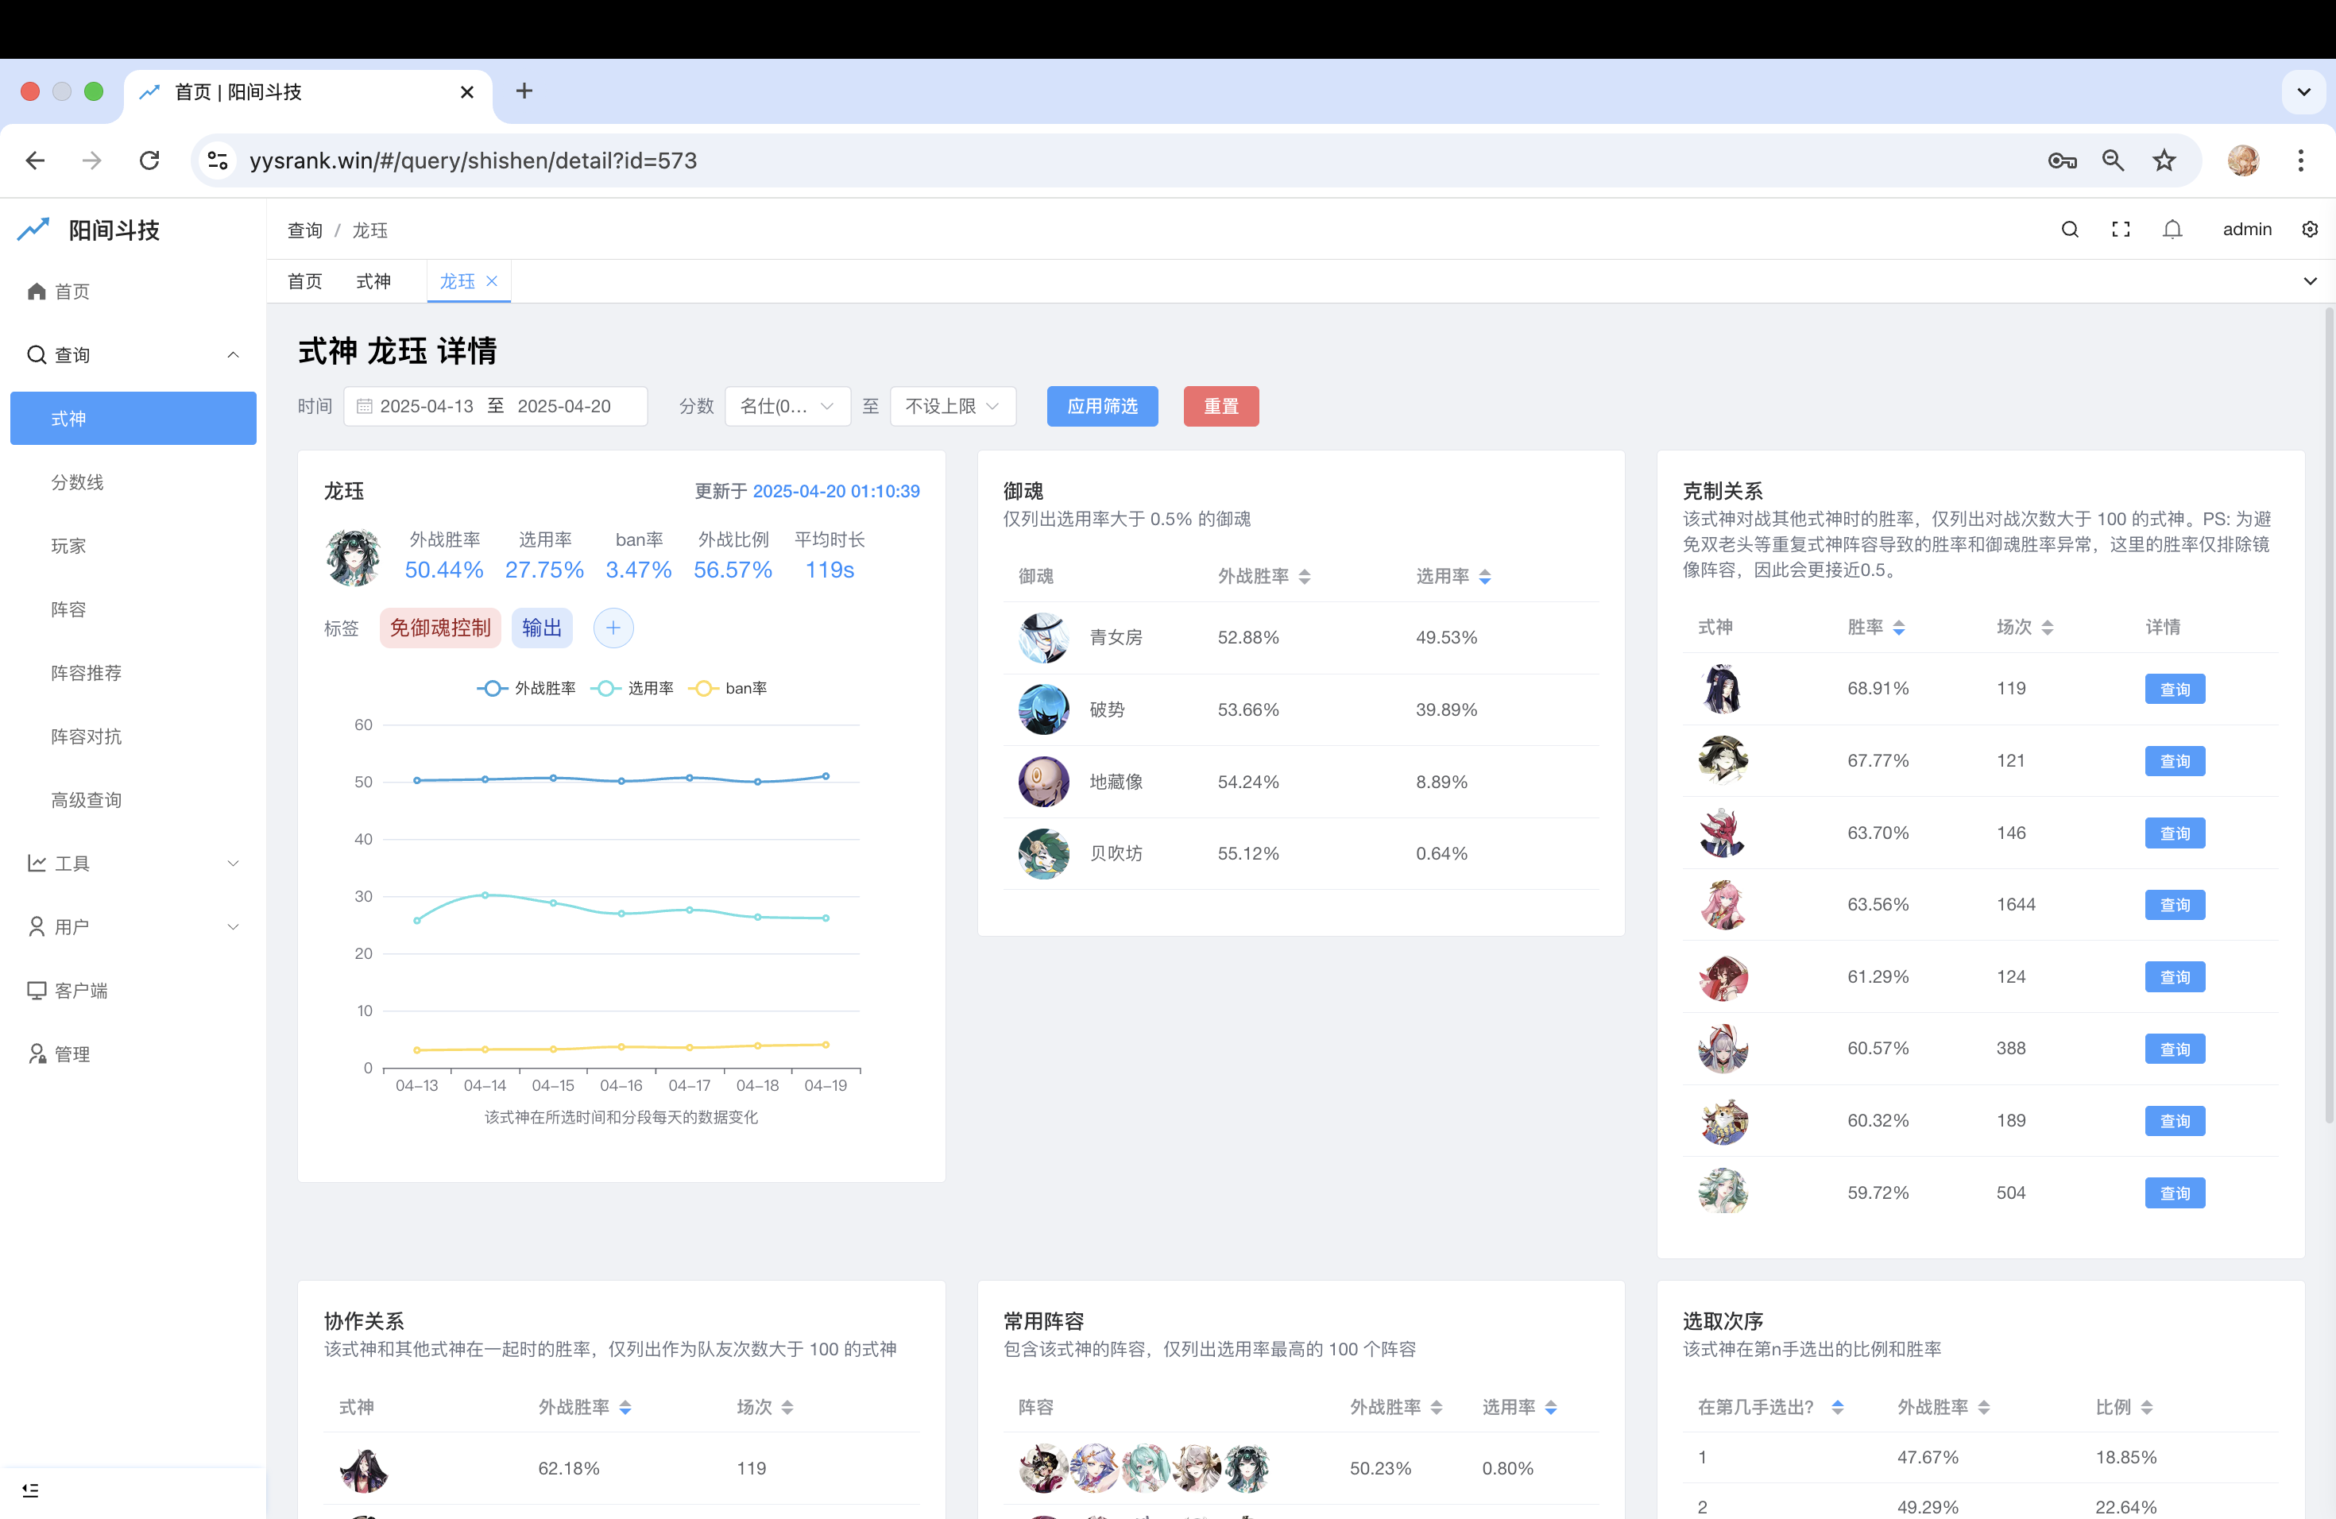The height and width of the screenshot is (1519, 2336).
Task: Toggle fullscreen mode icon in header
Action: [x=2120, y=230]
